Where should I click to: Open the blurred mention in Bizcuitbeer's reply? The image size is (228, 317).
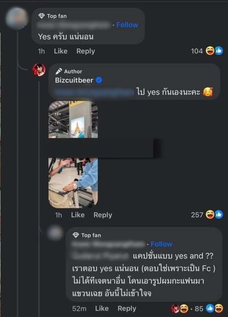[94, 92]
